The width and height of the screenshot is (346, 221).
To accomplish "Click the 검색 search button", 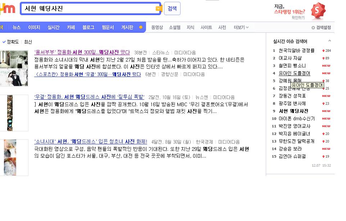I will click(x=172, y=8).
